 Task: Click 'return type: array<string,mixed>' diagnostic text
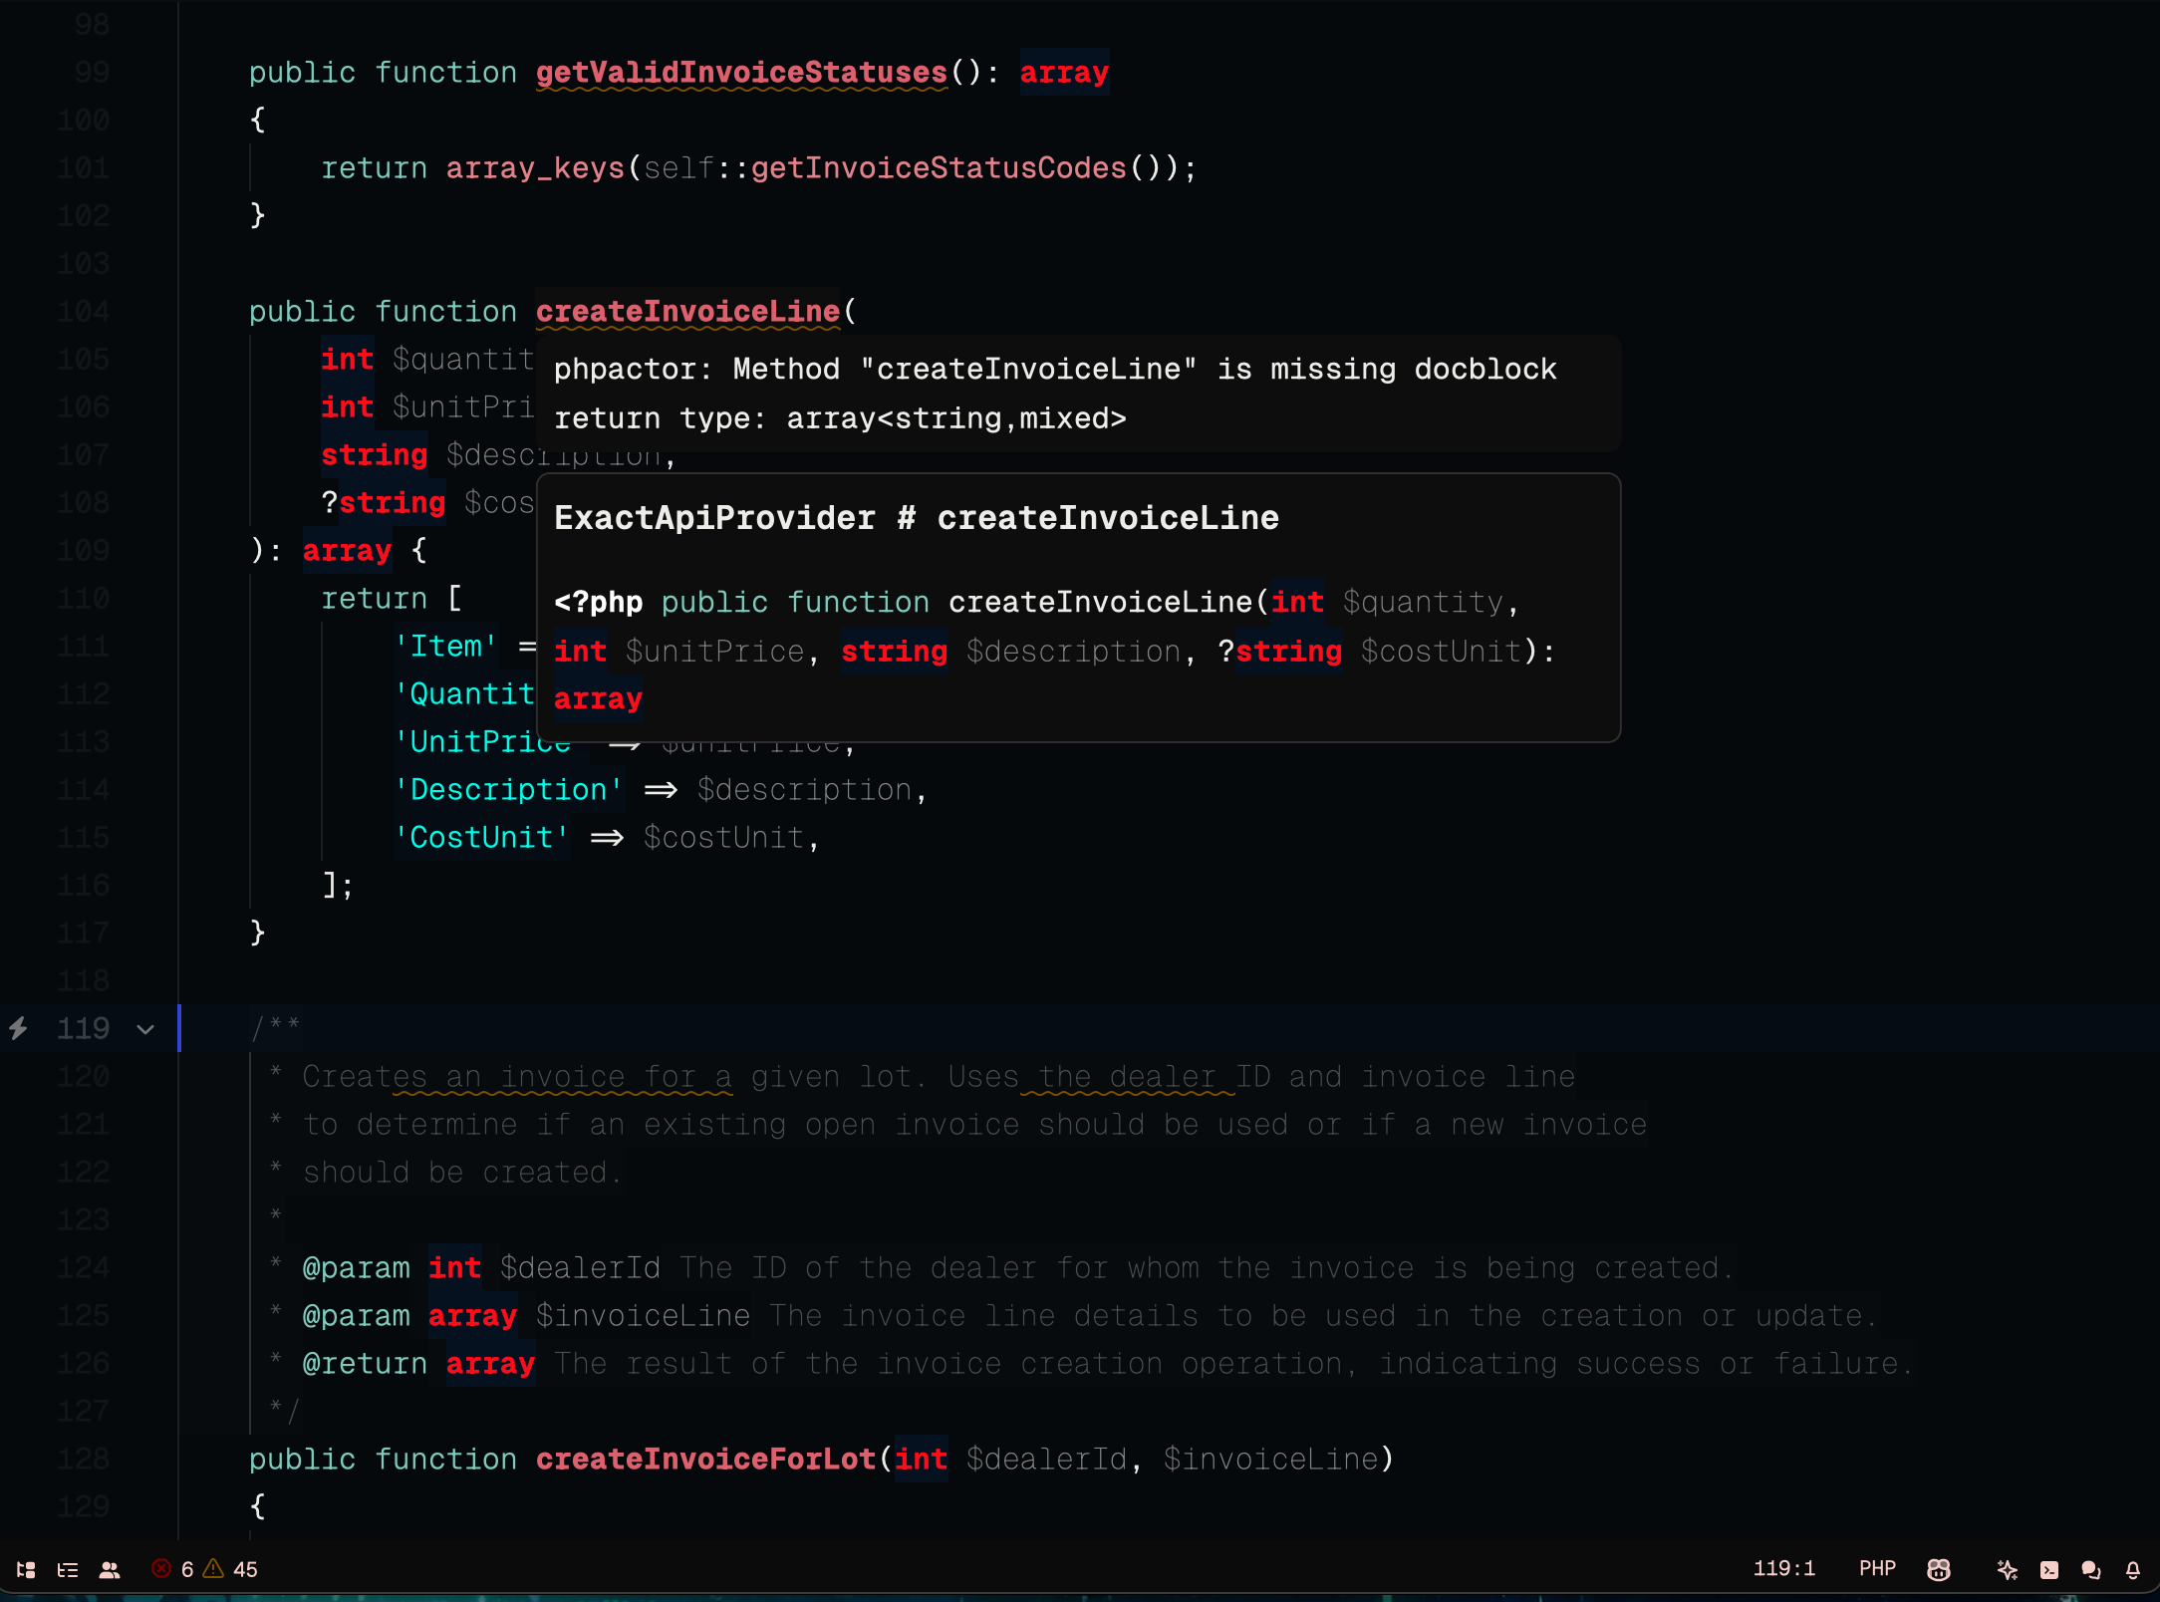point(840,418)
